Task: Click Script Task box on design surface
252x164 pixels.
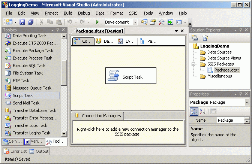Action: pos(131,76)
